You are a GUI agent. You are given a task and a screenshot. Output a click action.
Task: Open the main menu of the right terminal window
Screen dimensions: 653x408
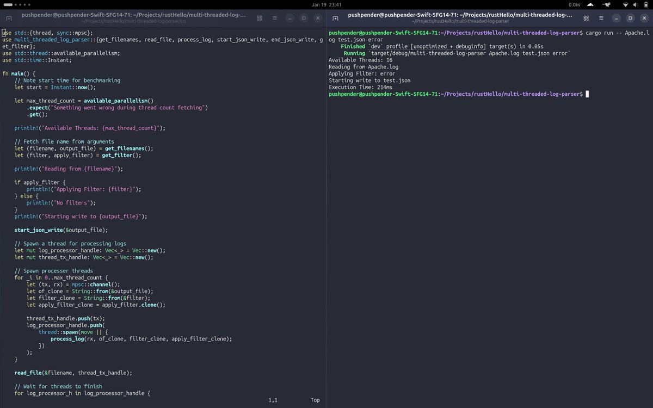(601, 18)
